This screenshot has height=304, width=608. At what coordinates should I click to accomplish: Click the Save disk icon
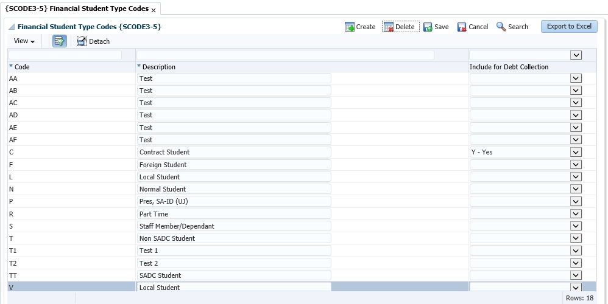(428, 27)
